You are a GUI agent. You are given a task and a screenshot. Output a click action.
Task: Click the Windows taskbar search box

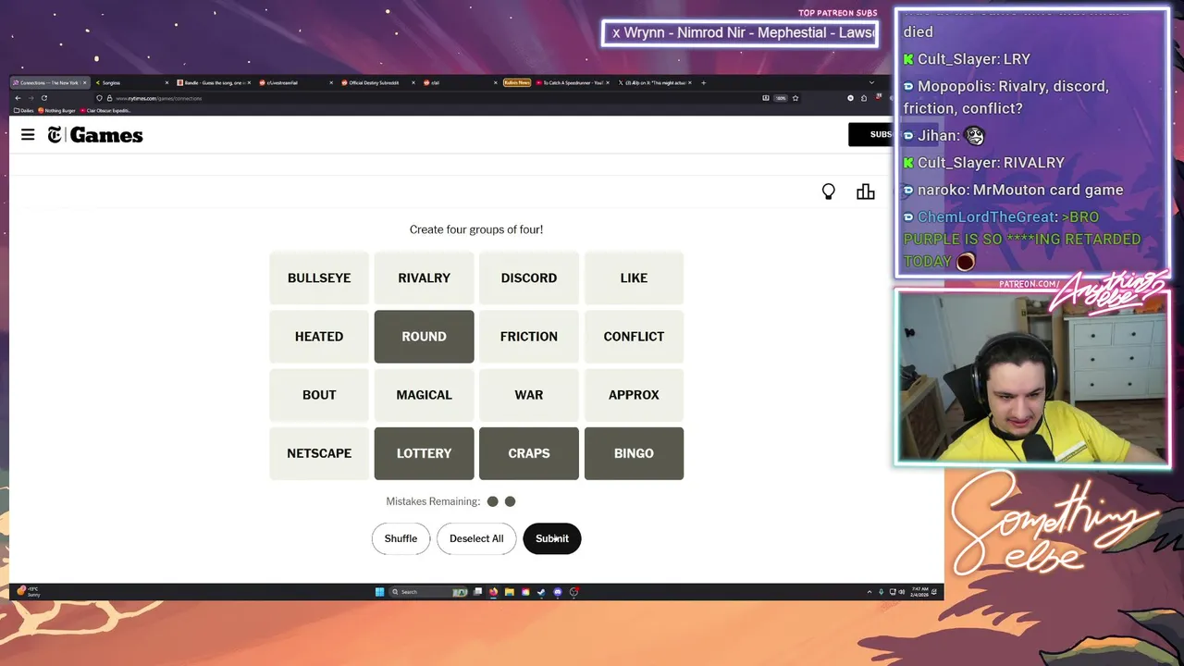(428, 592)
